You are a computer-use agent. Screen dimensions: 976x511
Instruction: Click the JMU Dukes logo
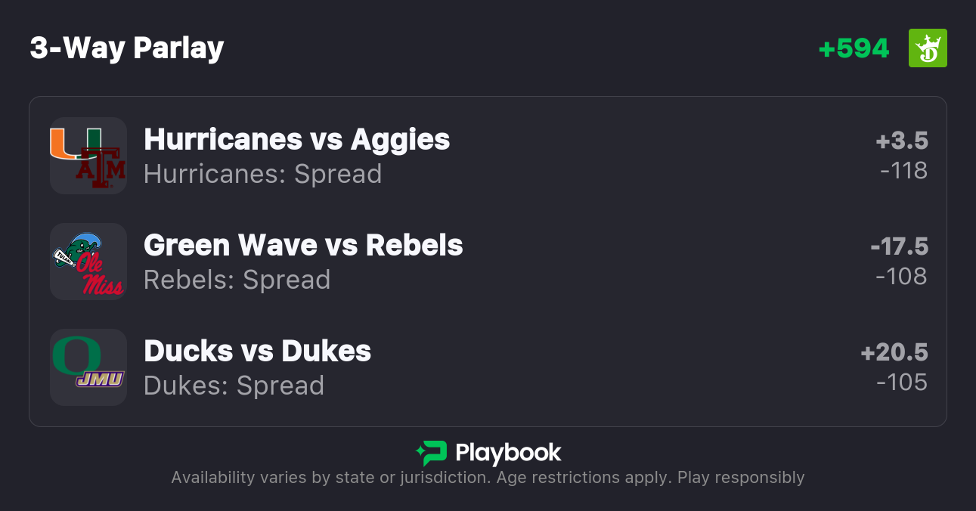(x=100, y=379)
